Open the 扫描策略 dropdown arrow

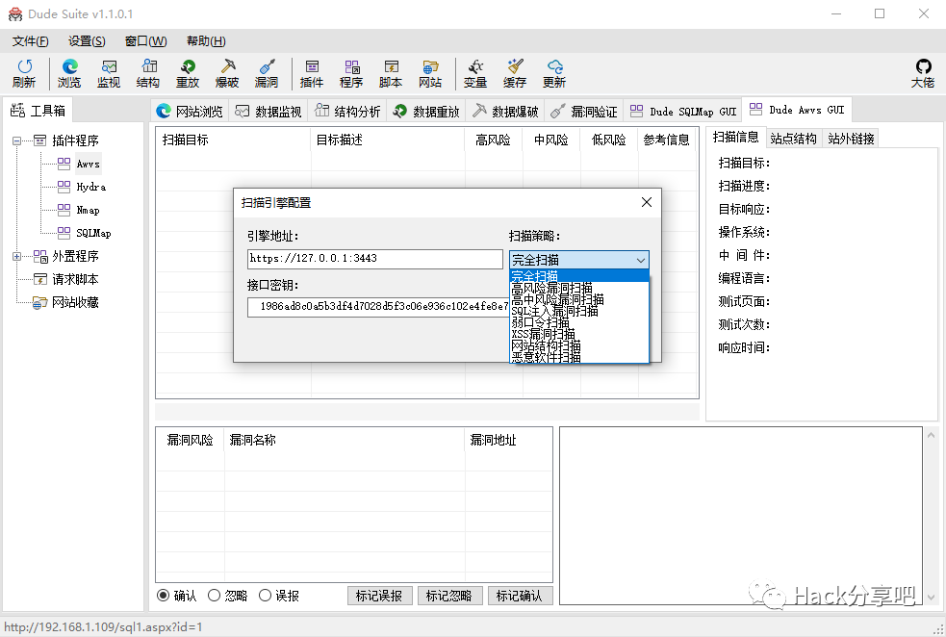pyautogui.click(x=641, y=260)
